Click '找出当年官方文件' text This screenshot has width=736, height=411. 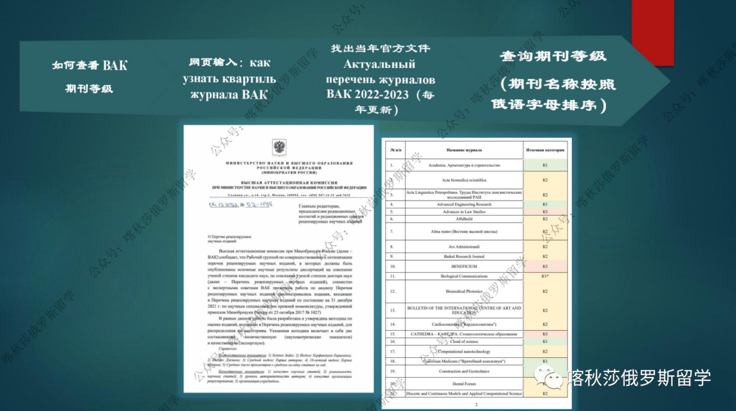click(x=380, y=48)
